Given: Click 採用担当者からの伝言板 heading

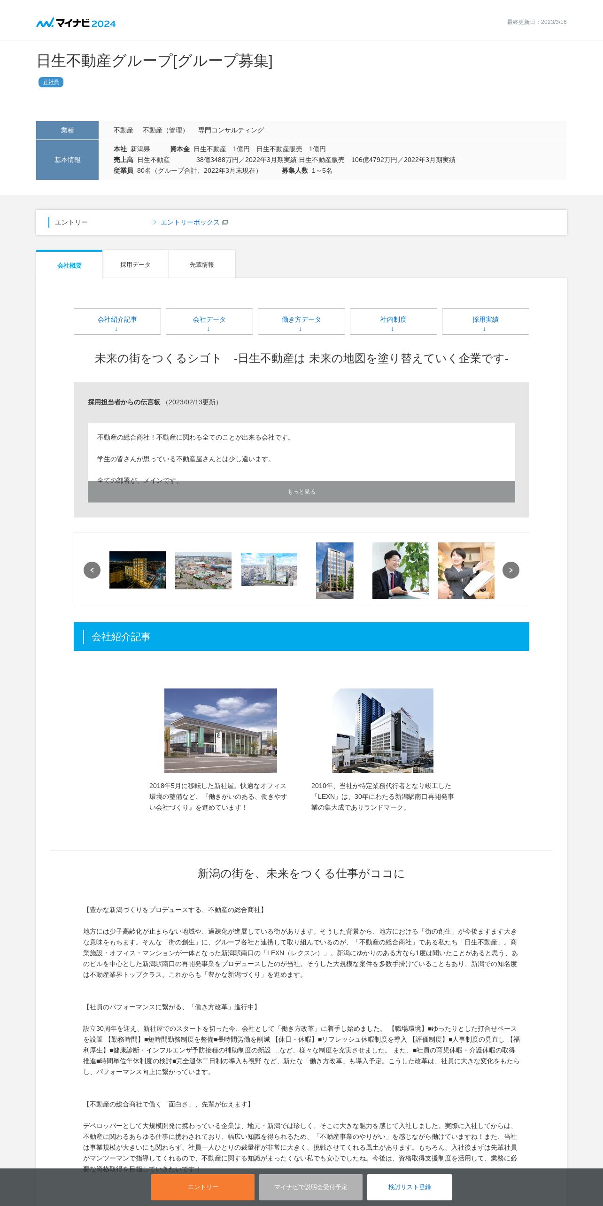Looking at the screenshot, I should 124,402.
